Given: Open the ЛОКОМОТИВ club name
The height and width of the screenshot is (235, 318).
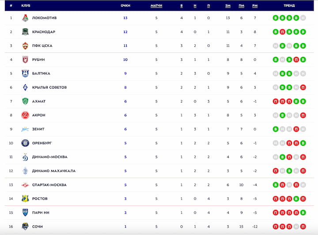Looking at the screenshot, I should (45, 18).
